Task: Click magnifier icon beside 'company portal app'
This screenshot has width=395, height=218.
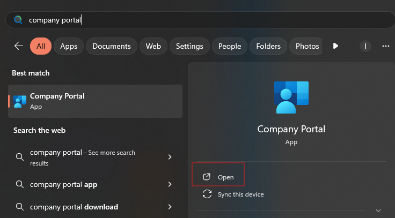Action: point(20,184)
